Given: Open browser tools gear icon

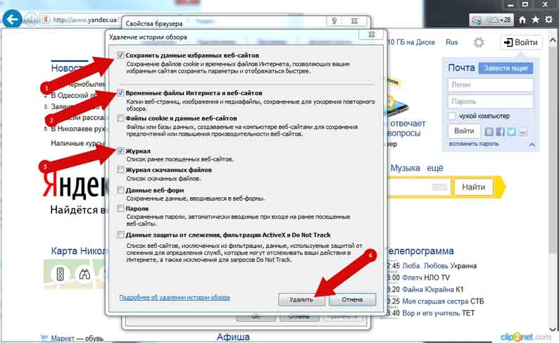Looking at the screenshot, I should tap(548, 20).
